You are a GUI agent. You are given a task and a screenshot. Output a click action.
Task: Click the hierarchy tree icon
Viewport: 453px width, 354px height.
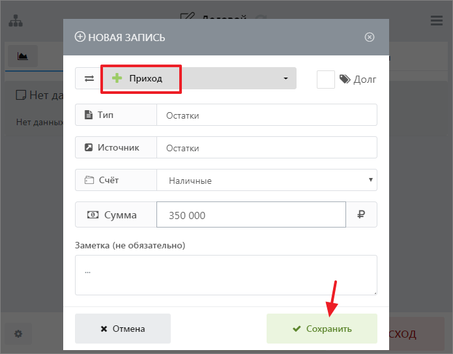click(16, 21)
